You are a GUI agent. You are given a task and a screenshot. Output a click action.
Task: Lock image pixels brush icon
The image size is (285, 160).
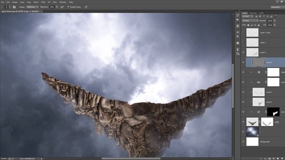tap(252, 25)
